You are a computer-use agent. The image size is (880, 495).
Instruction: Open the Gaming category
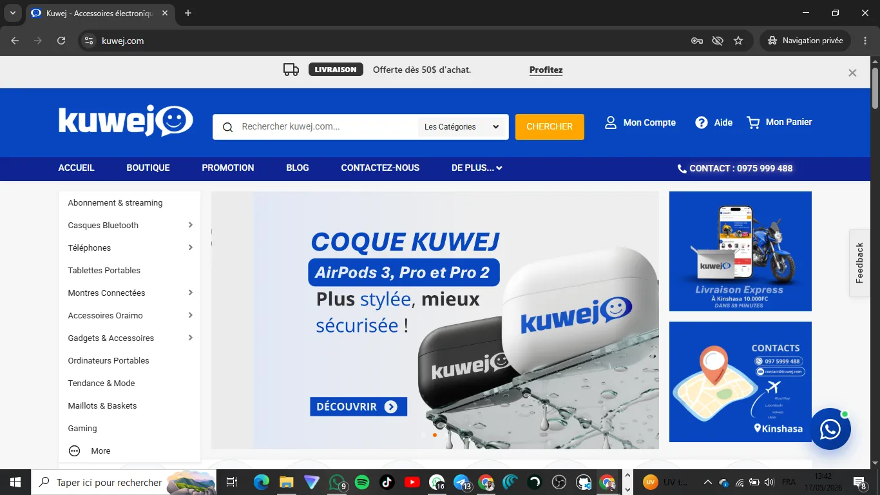[82, 429]
